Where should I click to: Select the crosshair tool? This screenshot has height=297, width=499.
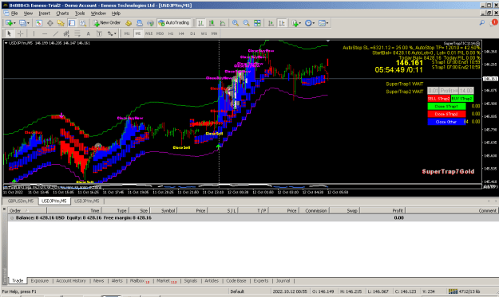click(x=21, y=33)
